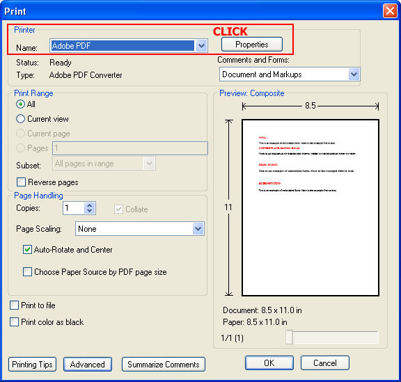
Task: Open Printing Tips
Action: 32,365
